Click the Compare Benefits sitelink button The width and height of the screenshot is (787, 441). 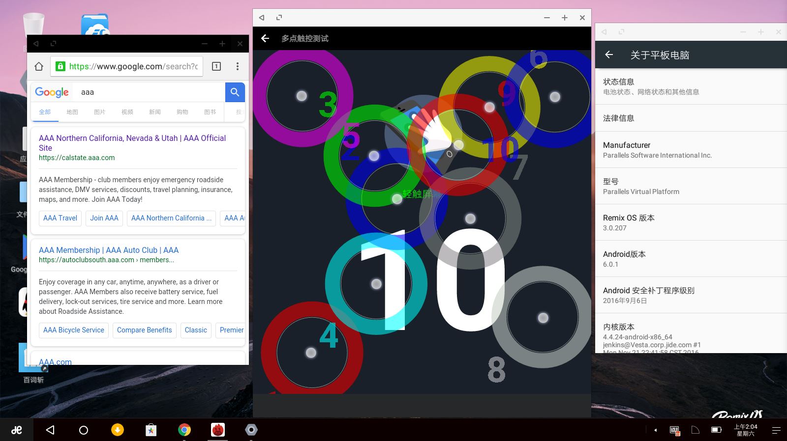[144, 330]
